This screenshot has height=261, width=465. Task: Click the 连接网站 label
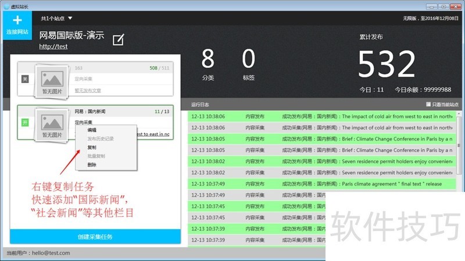(17, 32)
